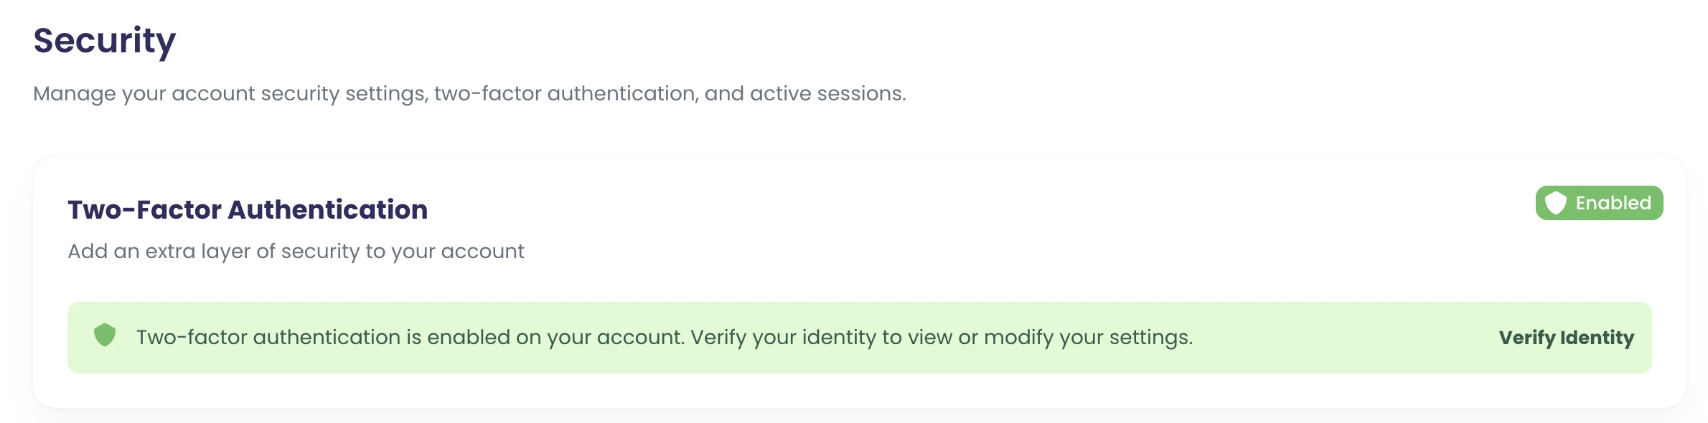
Task: Click the white shield icon in Enabled badge
Action: pyautogui.click(x=1555, y=203)
